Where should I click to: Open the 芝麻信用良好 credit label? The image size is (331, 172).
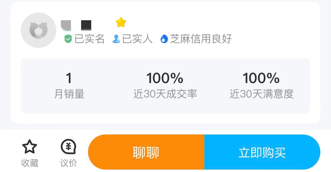[x=201, y=39]
